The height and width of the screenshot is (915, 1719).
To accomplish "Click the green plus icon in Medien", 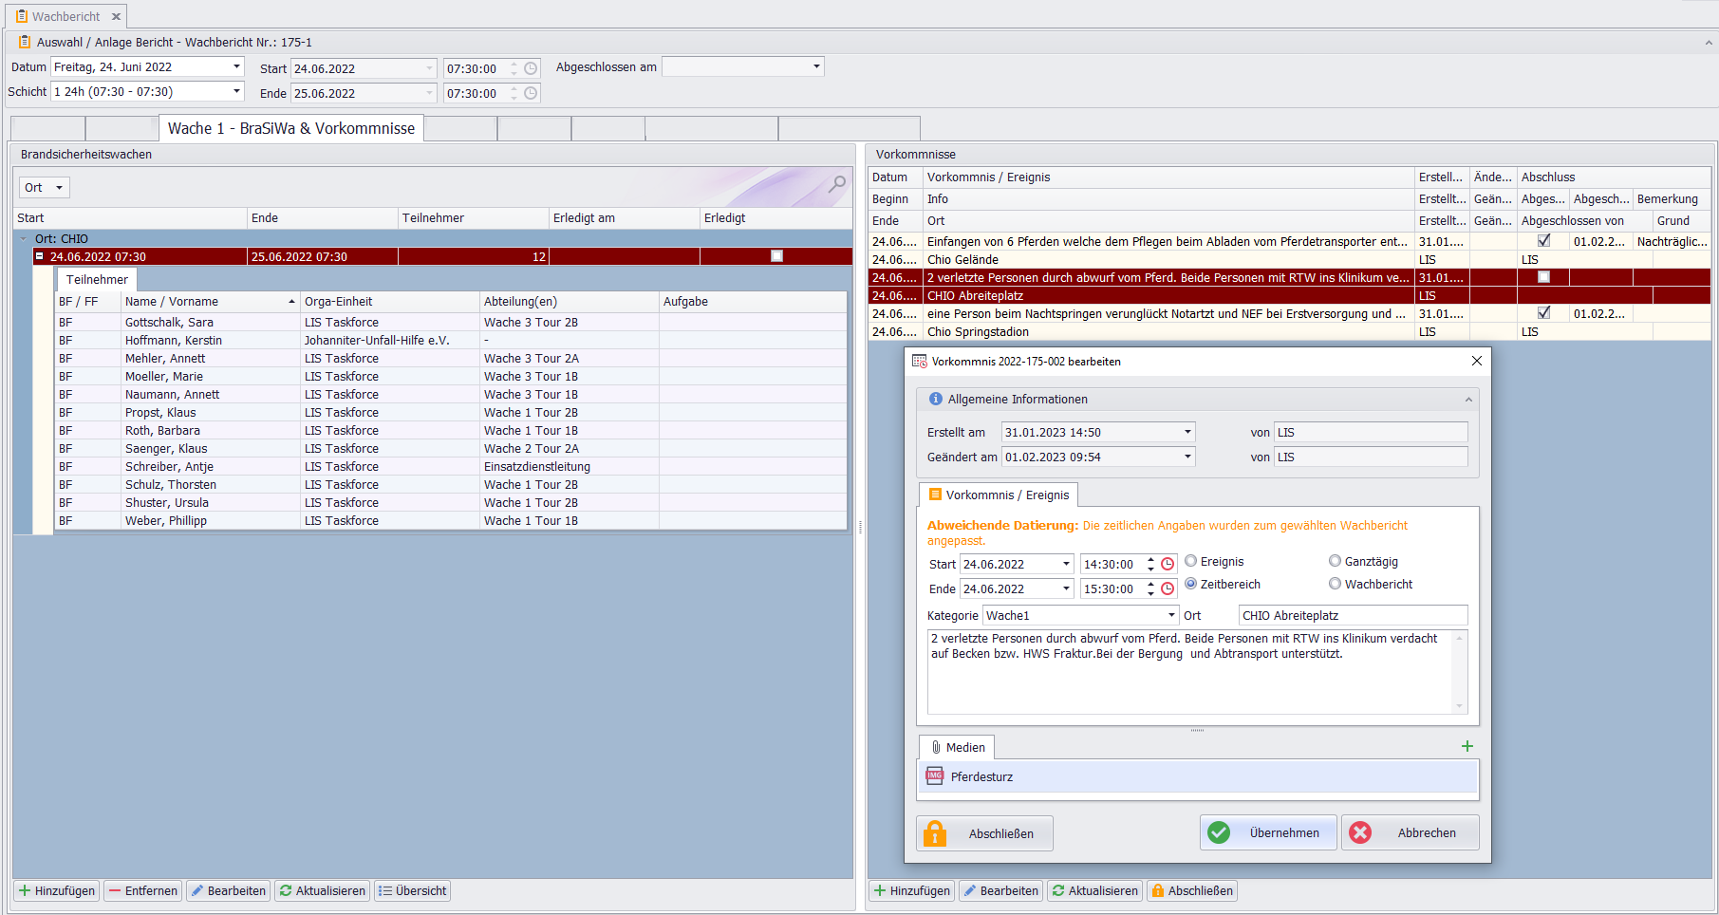I will (x=1467, y=747).
